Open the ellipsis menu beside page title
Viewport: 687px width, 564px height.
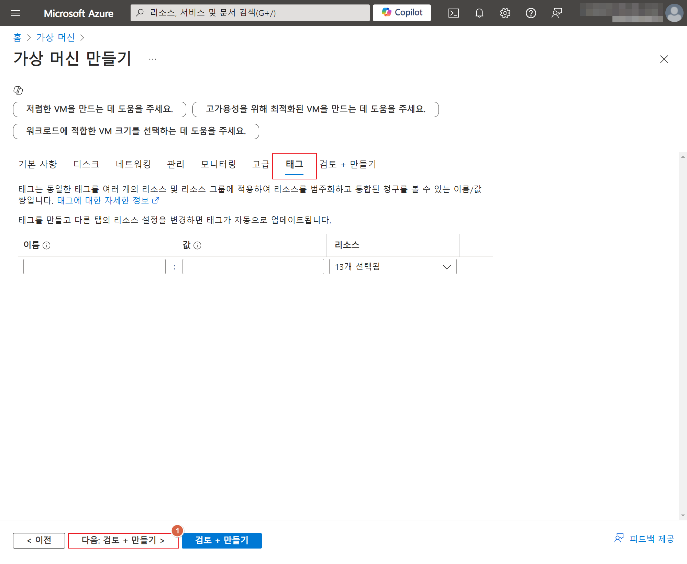pyautogui.click(x=153, y=59)
